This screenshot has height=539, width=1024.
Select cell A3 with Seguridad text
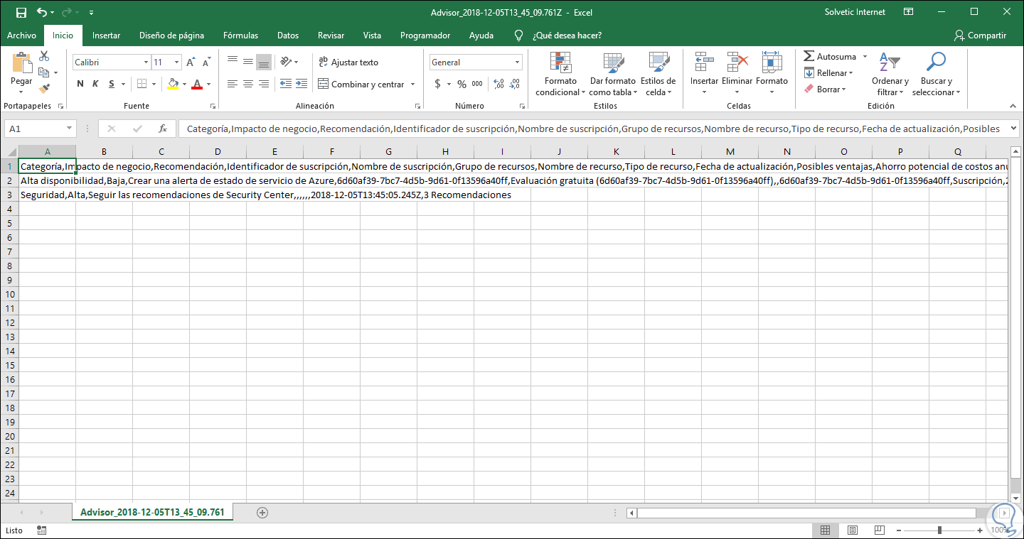click(x=47, y=195)
